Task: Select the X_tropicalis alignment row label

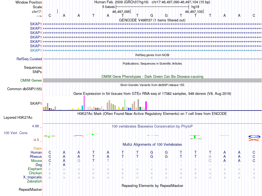Action: click(x=33, y=177)
